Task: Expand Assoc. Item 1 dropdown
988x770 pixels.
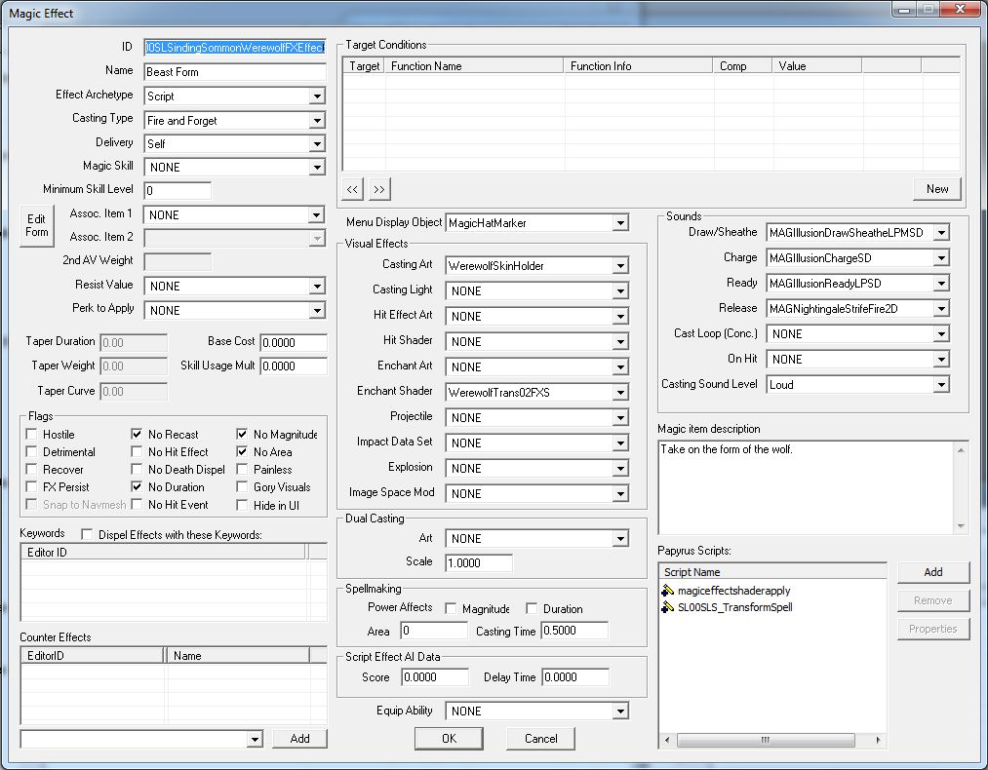Action: (x=317, y=215)
